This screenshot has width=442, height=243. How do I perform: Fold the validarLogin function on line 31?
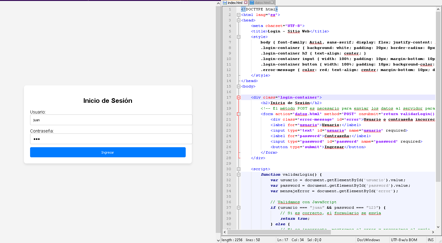tap(238, 174)
